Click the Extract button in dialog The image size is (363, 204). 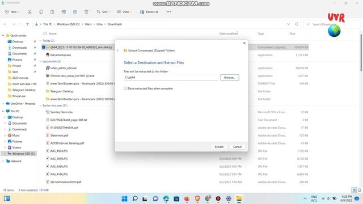click(219, 147)
